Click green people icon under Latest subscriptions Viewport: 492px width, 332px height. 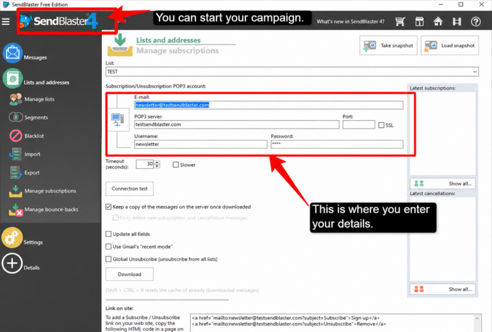(x=419, y=184)
